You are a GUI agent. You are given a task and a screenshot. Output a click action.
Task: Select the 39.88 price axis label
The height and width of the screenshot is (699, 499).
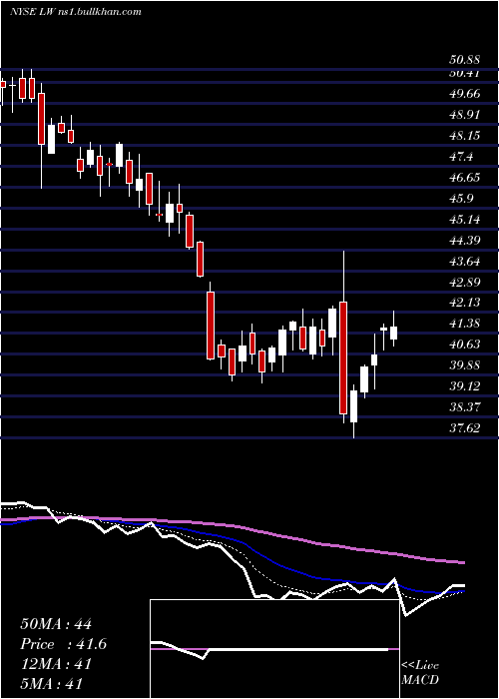(464, 365)
